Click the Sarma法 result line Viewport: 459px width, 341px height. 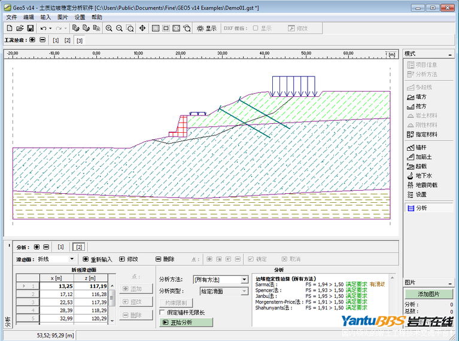(320, 284)
